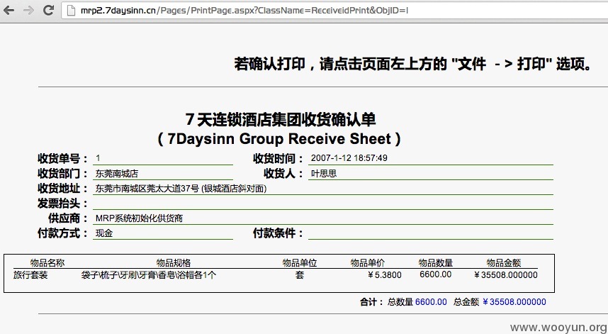
Task: Click the supplier value MRP系统初始化供货商
Action: click(x=139, y=218)
